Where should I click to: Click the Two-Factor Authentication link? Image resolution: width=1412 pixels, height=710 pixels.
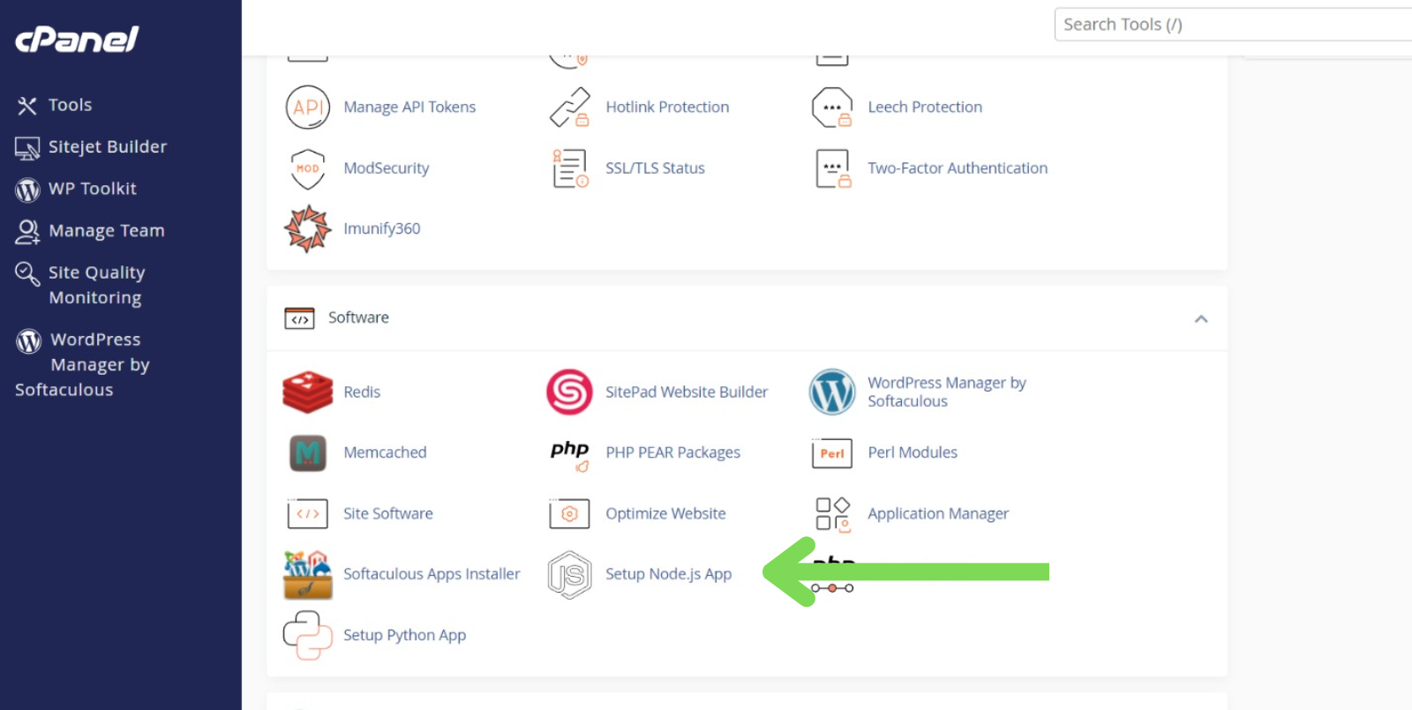958,168
